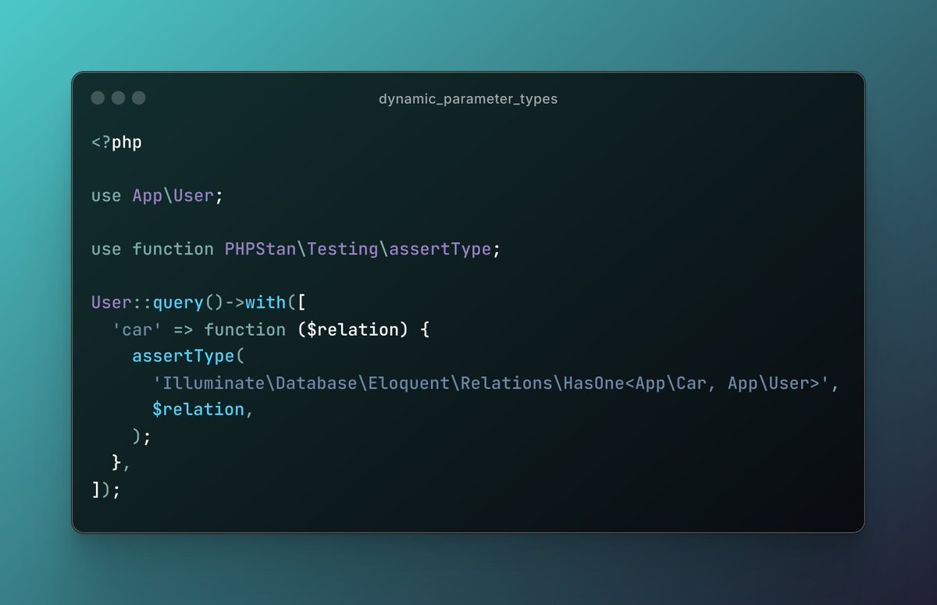Image resolution: width=937 pixels, height=605 pixels.
Task: Click the first gray window dot
Action: coord(98,98)
